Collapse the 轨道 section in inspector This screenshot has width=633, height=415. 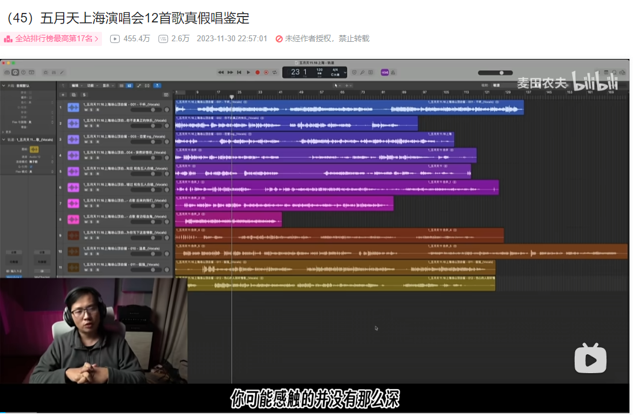[x=4, y=140]
